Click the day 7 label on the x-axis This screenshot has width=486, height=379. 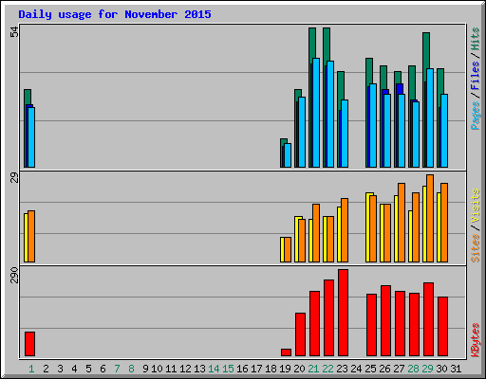pos(117,369)
